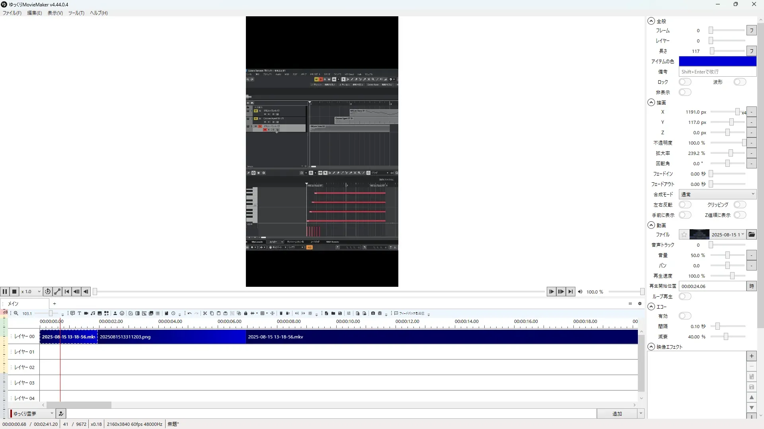
Task: Open the video file browse folder icon
Action: (752, 235)
